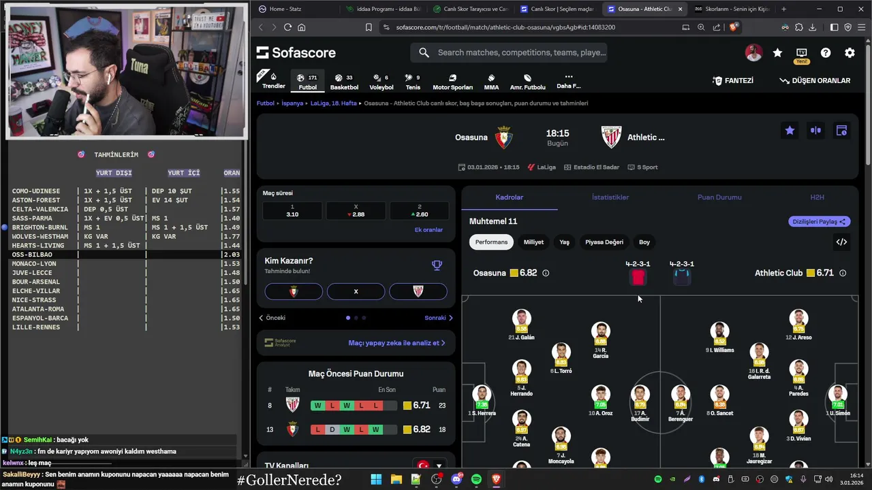Select the Piyasa Değeri filter chip
The width and height of the screenshot is (872, 490).
click(x=604, y=242)
